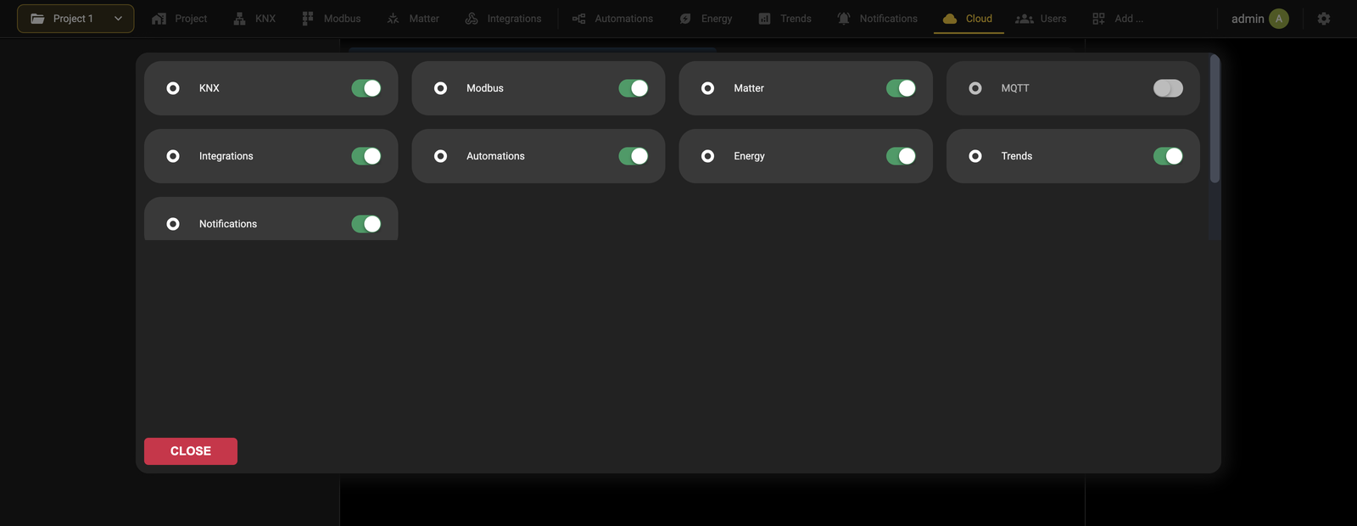1357x526 pixels.
Task: Click the Add widgets icon in navbar
Action: [x=1098, y=19]
